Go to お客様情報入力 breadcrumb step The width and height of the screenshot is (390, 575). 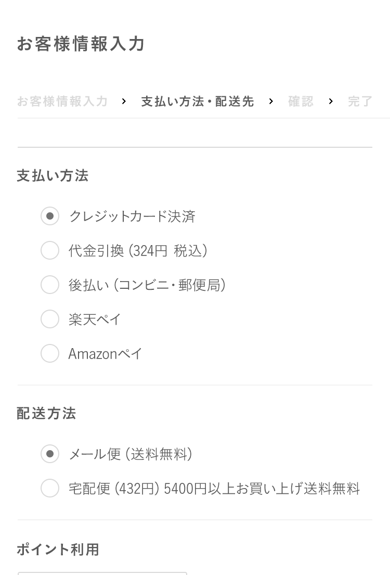62,101
